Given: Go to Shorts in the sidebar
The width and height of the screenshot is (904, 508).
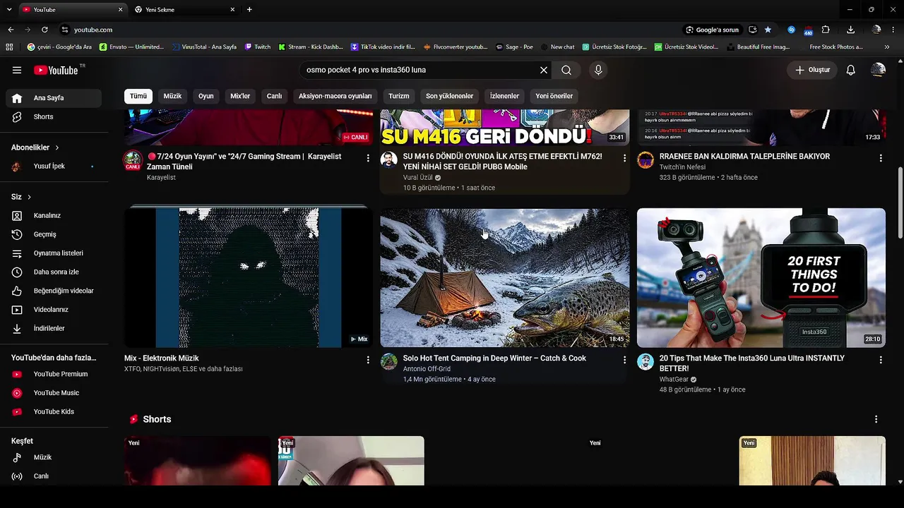Looking at the screenshot, I should (54, 116).
